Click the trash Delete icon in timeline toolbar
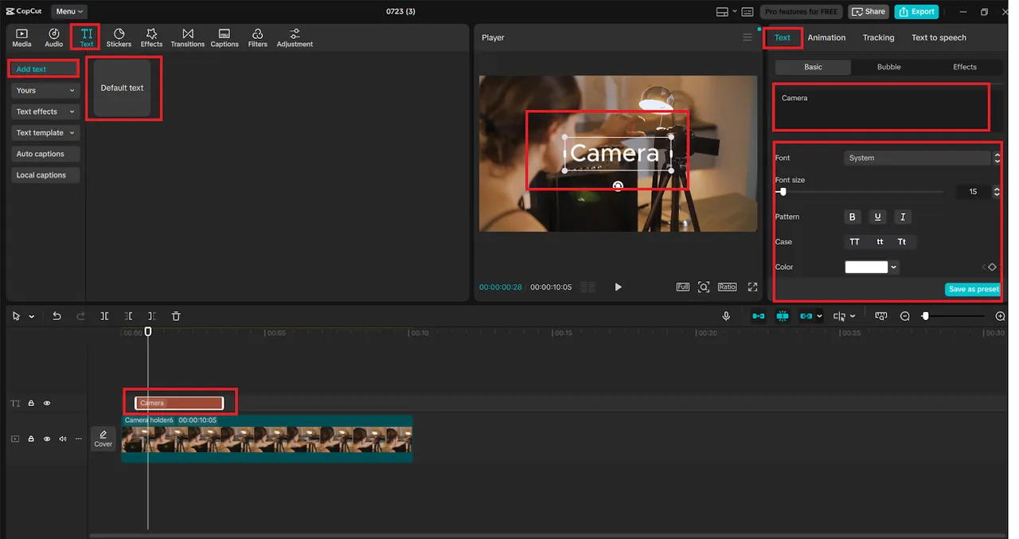This screenshot has height=539, width=1019. click(176, 316)
